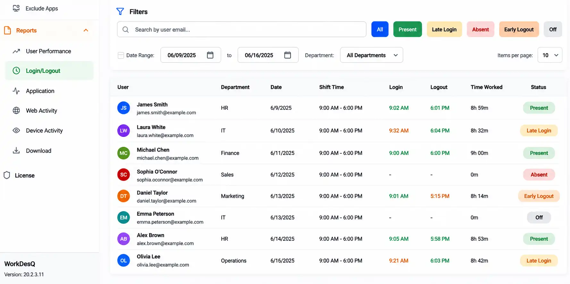Click Emma Peterson's Off badge
The width and height of the screenshot is (570, 284).
click(x=539, y=218)
